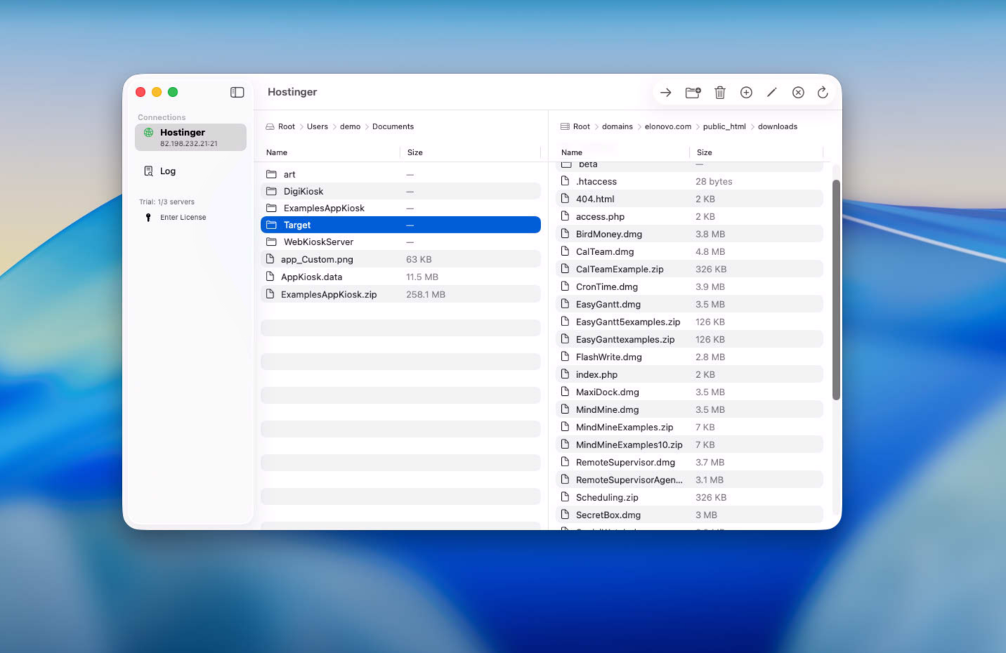Select the DigiKiosk folder
Viewport: 1006px width, 653px height.
[303, 191]
